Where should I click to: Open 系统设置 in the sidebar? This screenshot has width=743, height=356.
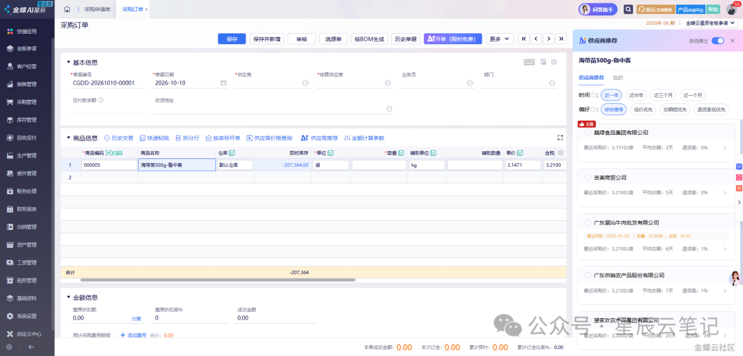(x=27, y=316)
